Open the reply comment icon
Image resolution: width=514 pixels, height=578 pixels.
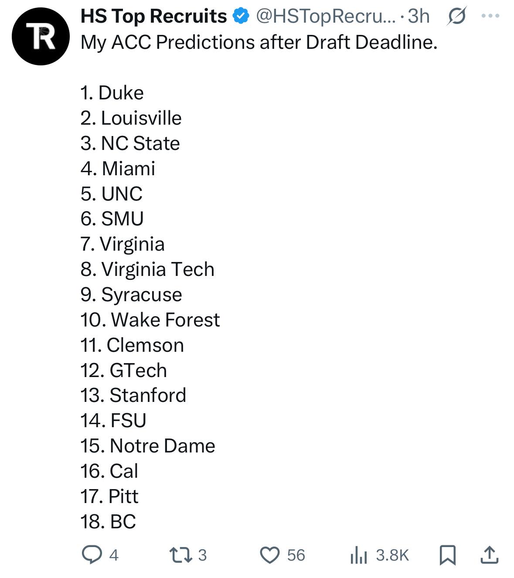92,555
